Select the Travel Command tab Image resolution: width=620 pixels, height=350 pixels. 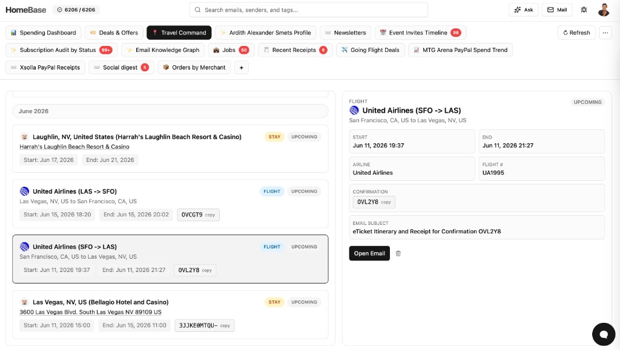click(x=179, y=33)
